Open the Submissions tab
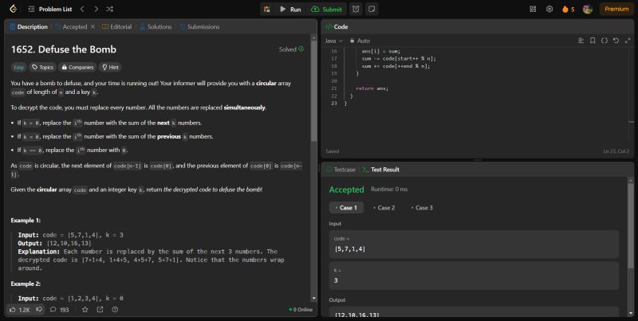 (199, 27)
